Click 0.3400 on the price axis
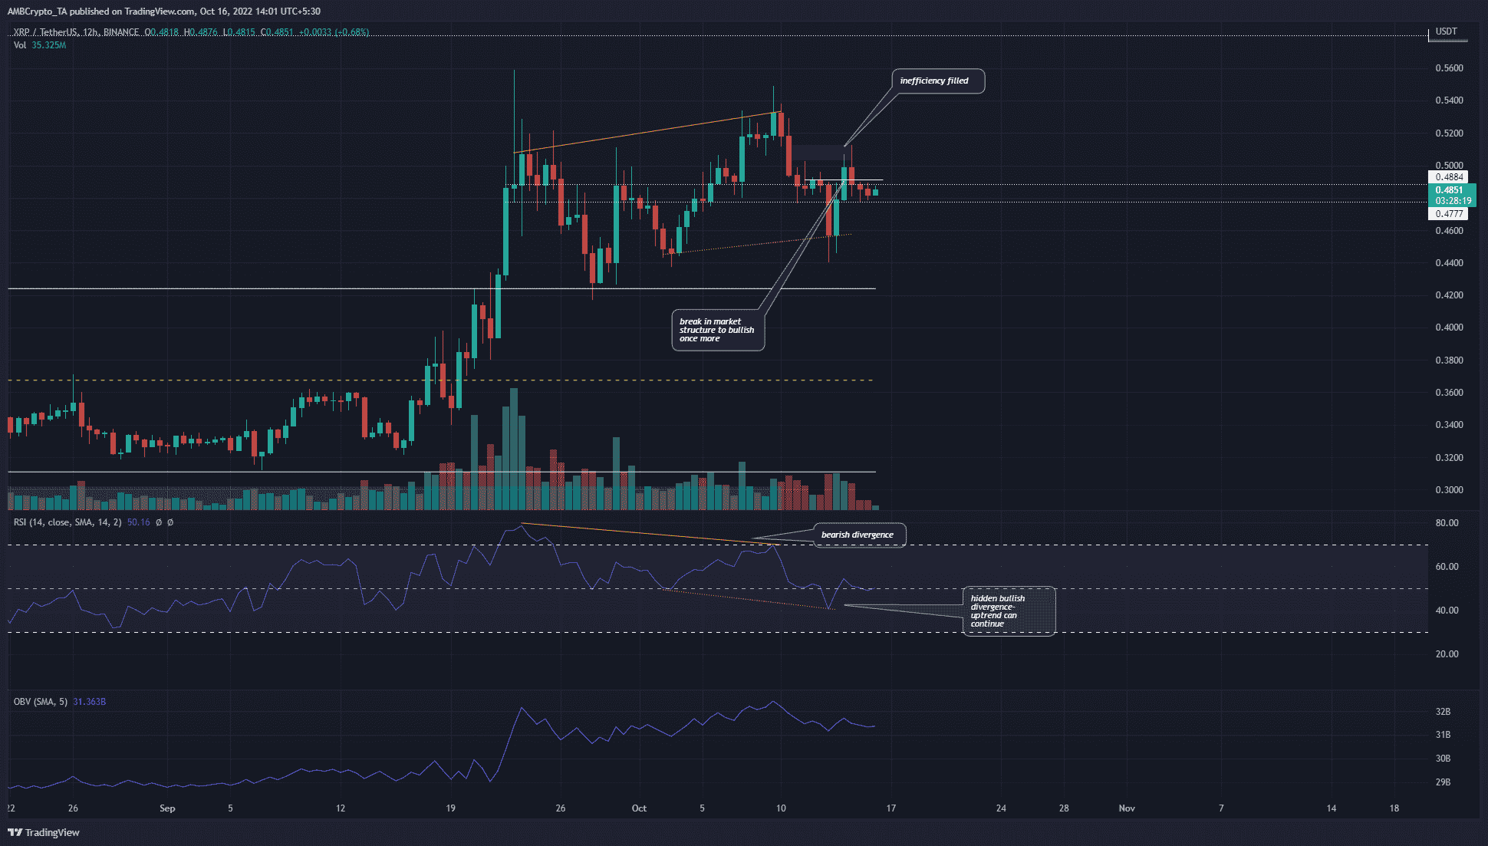The height and width of the screenshot is (846, 1488). (x=1449, y=425)
